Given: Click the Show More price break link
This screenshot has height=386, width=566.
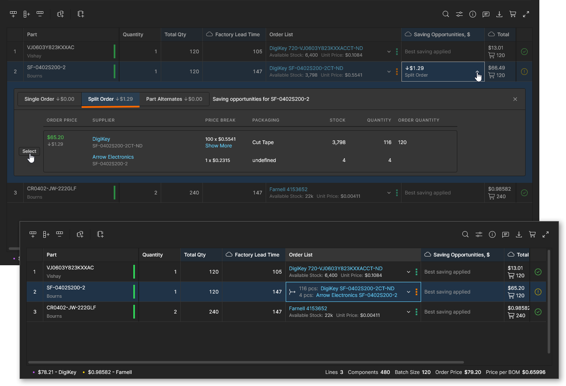Looking at the screenshot, I should tap(218, 146).
